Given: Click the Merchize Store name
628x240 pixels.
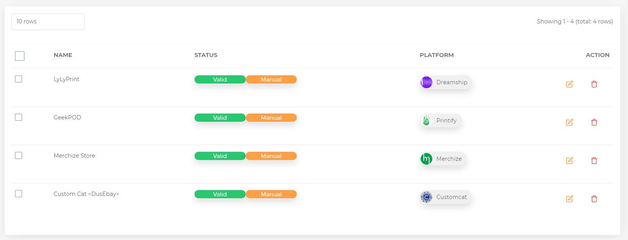Looking at the screenshot, I should 74,156.
